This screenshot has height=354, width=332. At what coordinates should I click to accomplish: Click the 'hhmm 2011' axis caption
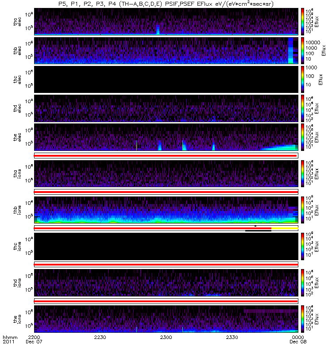coord(10,339)
